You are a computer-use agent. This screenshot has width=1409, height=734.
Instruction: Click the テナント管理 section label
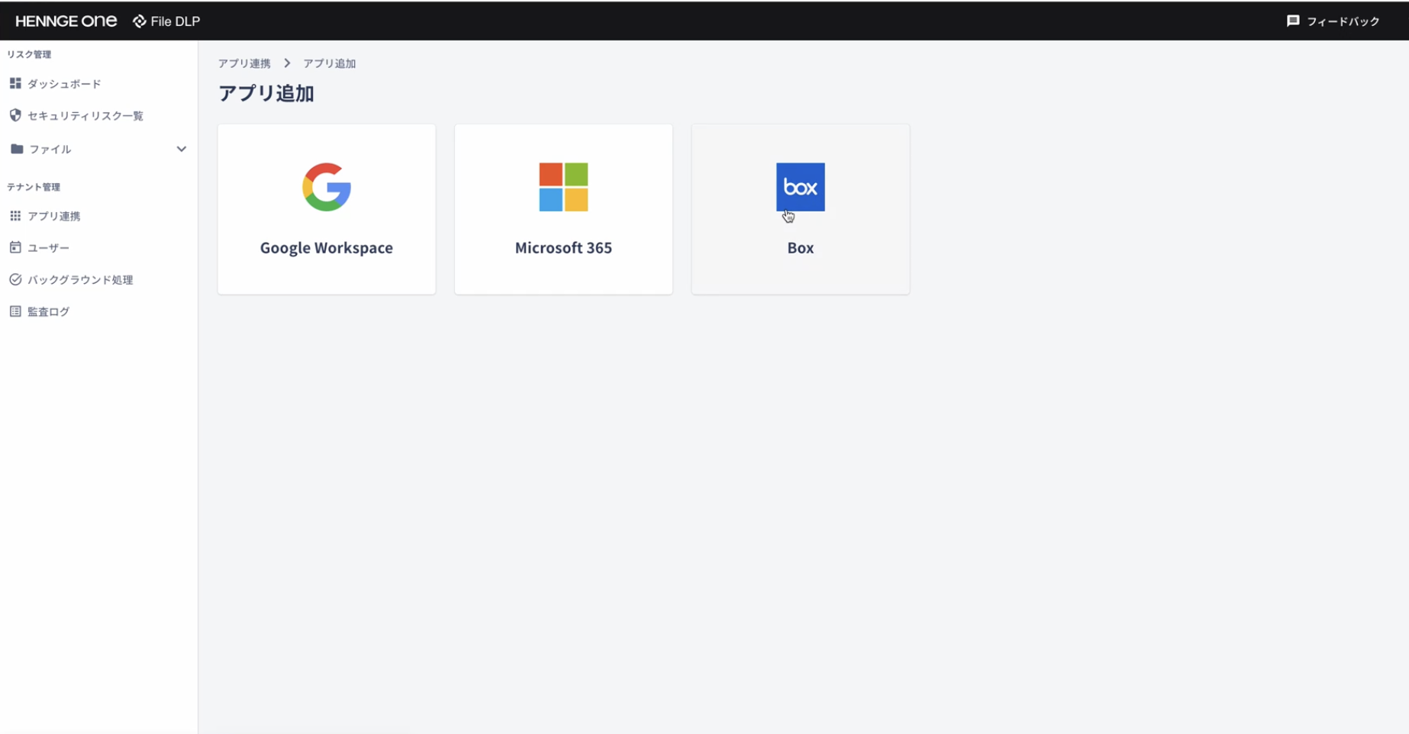click(34, 187)
